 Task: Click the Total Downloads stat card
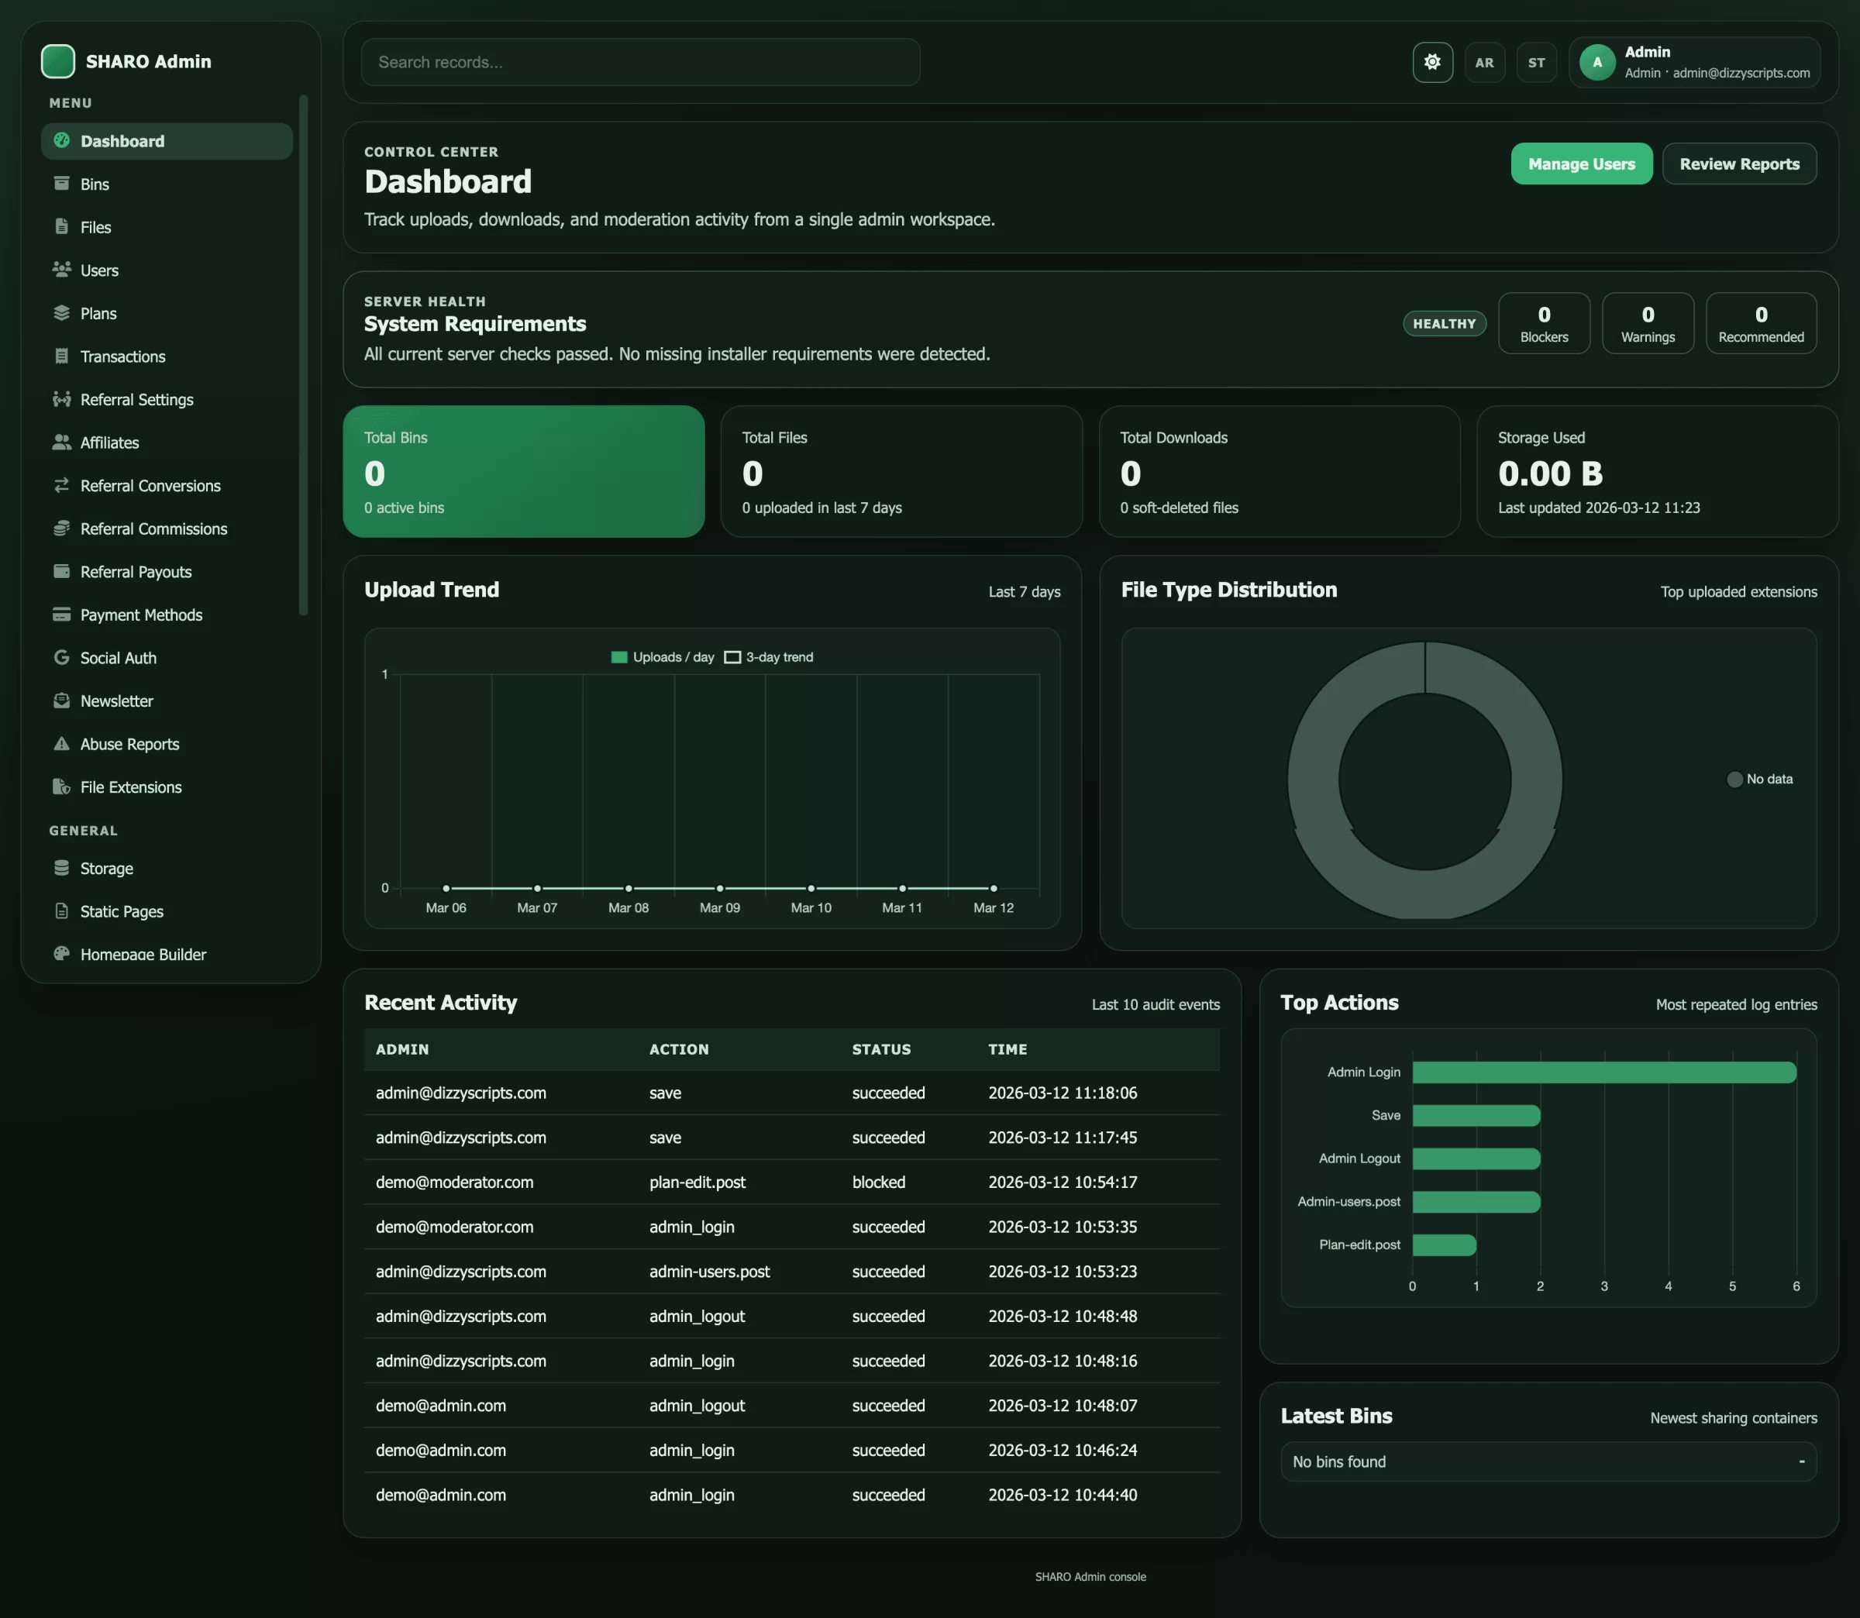[x=1280, y=471]
